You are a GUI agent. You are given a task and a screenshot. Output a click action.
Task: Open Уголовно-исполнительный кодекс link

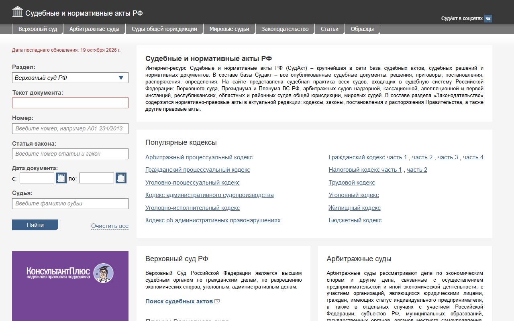pos(192,208)
